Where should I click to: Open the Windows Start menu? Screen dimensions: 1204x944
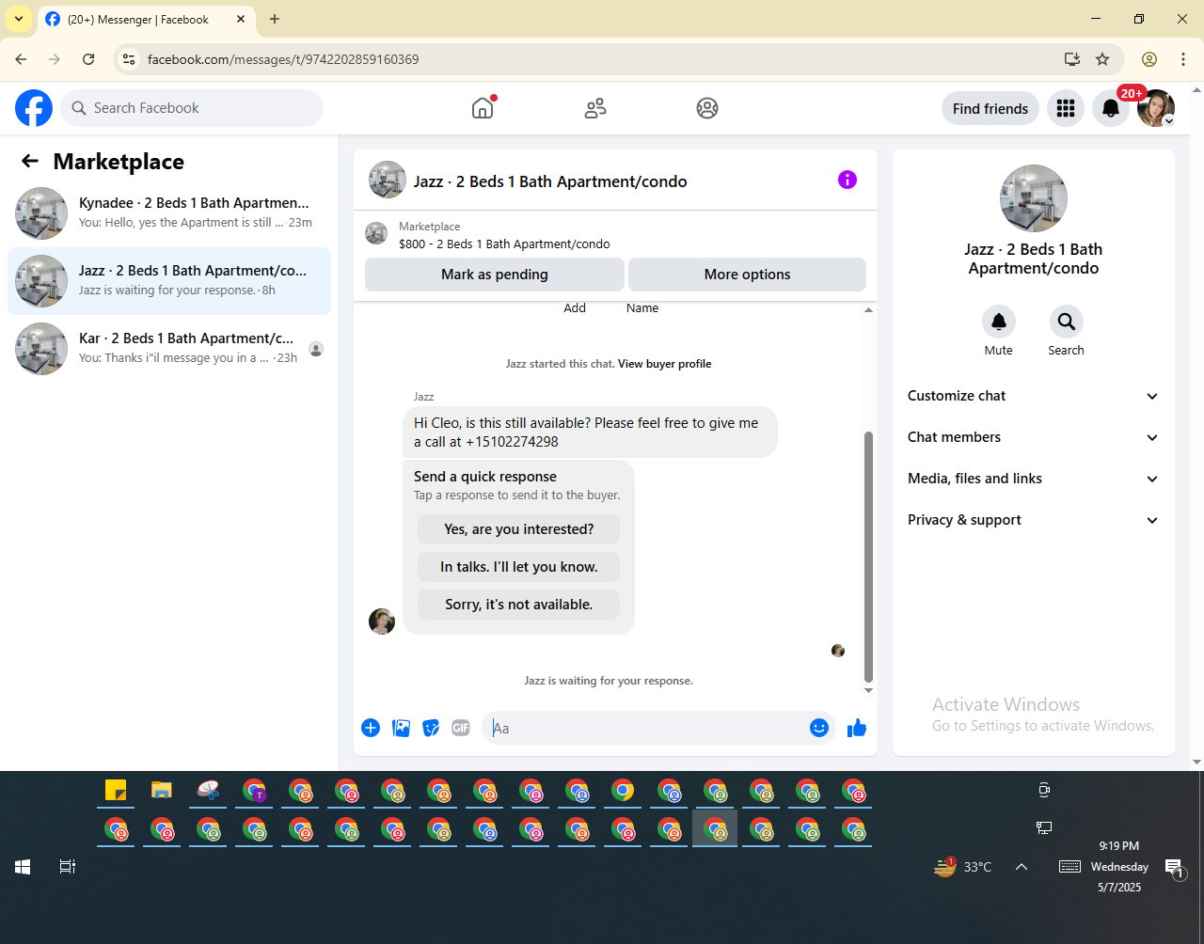(23, 867)
